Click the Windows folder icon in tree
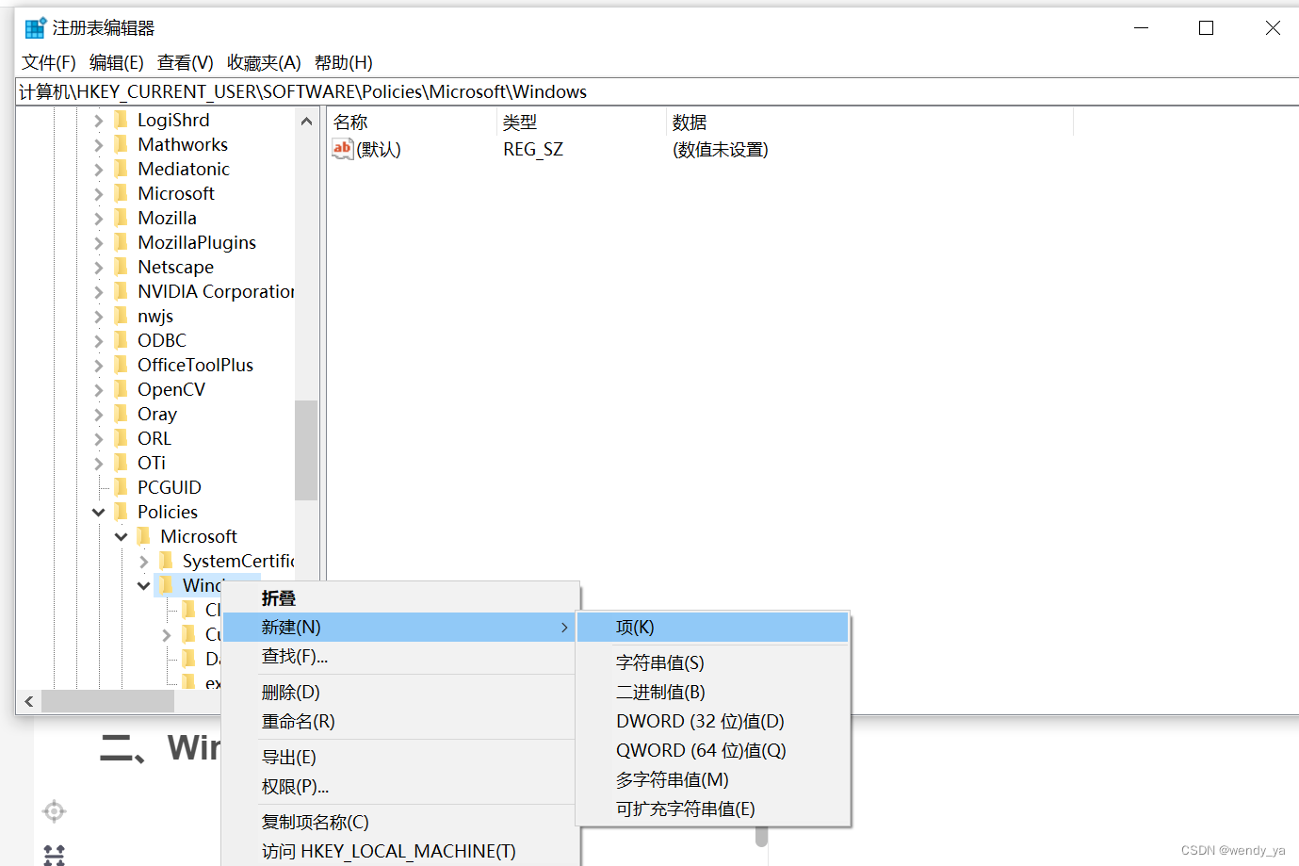Image resolution: width=1299 pixels, height=866 pixels. pyautogui.click(x=166, y=585)
